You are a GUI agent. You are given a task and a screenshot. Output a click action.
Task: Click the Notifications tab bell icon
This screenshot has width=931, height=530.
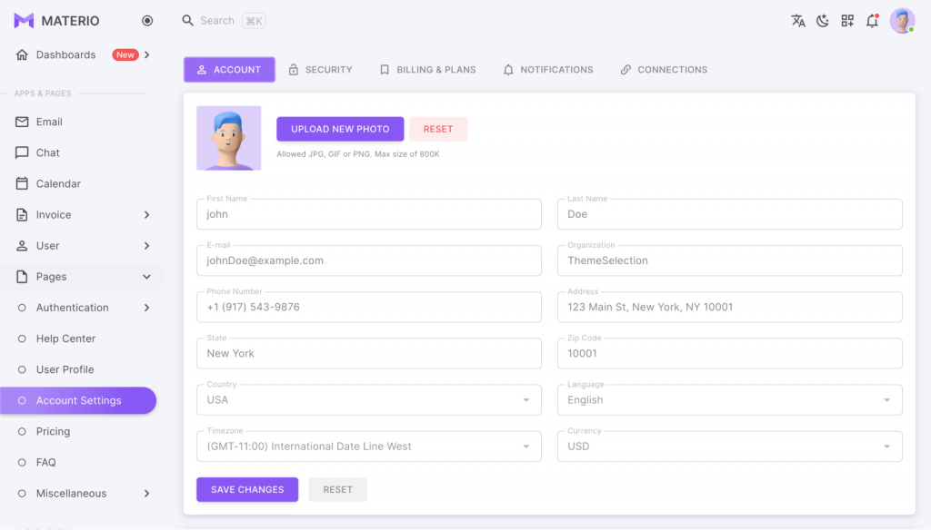508,69
